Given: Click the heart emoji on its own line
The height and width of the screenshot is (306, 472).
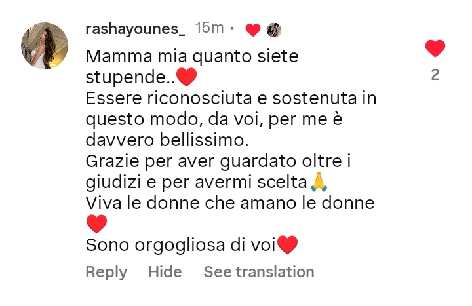Looking at the screenshot, I should [96, 224].
